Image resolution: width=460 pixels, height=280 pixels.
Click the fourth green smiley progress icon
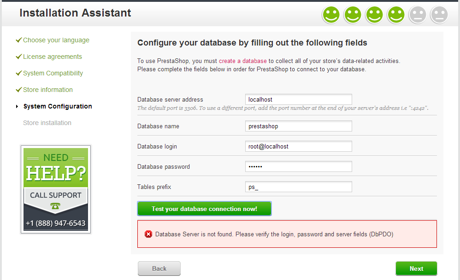[x=396, y=14]
